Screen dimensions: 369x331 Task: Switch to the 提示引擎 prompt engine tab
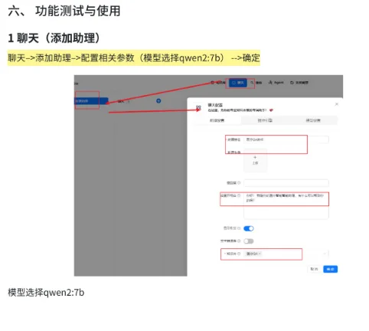coord(265,120)
